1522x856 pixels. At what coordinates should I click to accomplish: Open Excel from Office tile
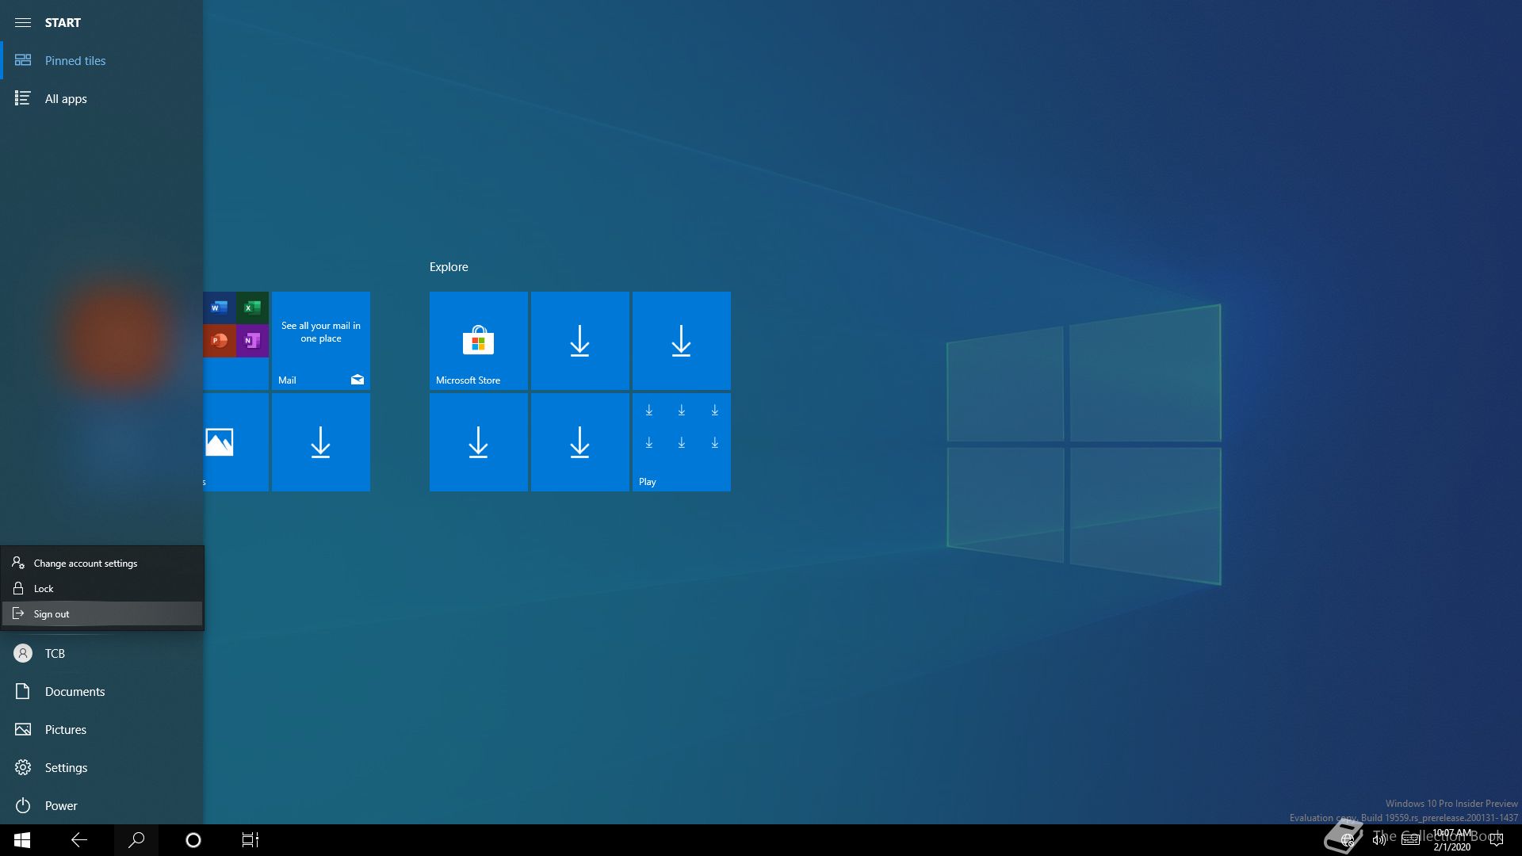point(252,308)
